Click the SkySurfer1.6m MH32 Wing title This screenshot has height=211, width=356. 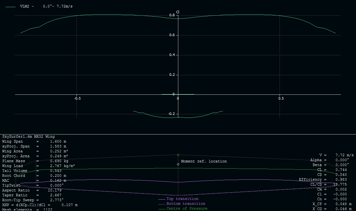[x=29, y=136]
